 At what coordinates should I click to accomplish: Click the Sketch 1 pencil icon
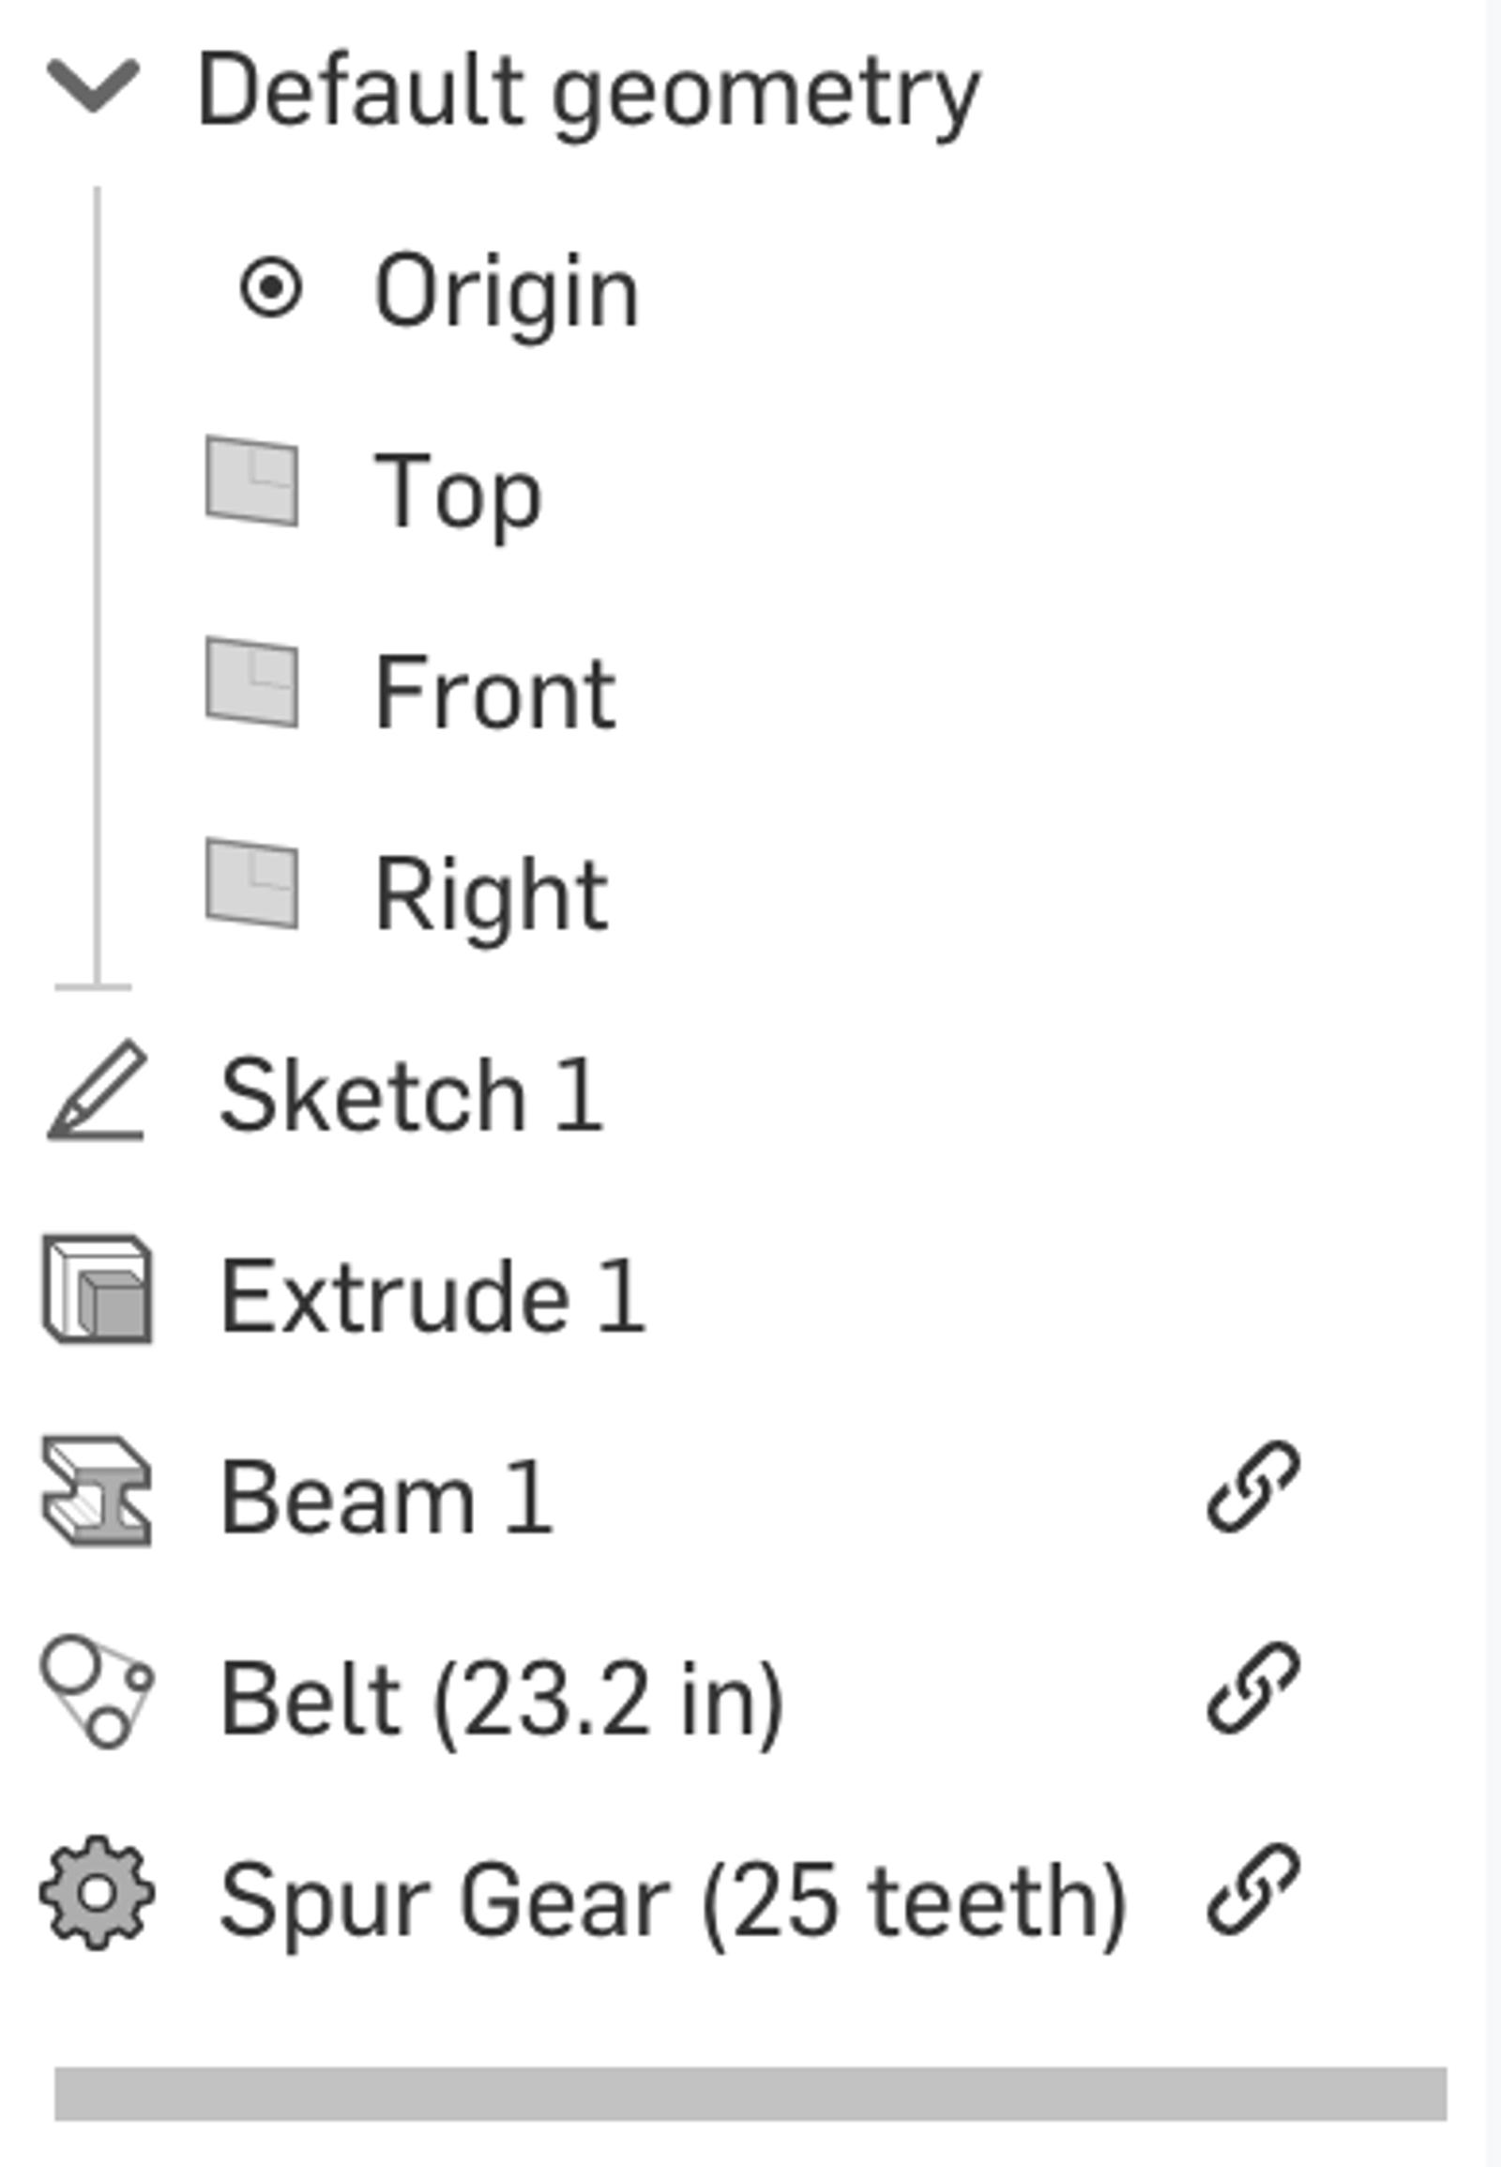97,1091
